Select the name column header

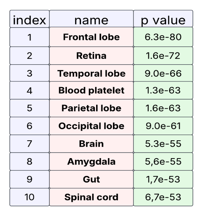[91, 20]
